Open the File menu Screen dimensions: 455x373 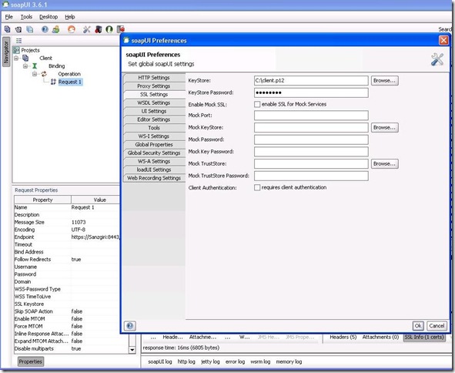tap(9, 17)
